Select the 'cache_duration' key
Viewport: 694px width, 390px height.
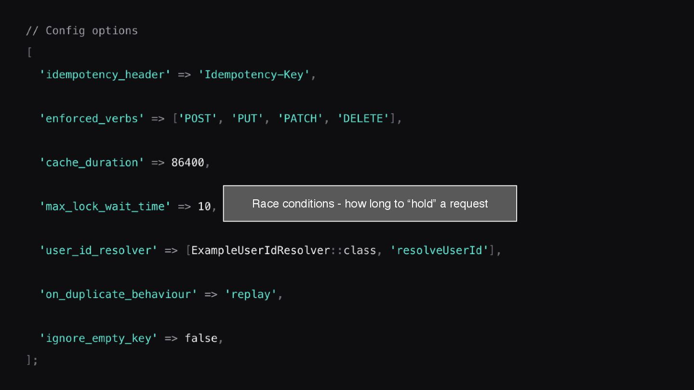click(92, 163)
